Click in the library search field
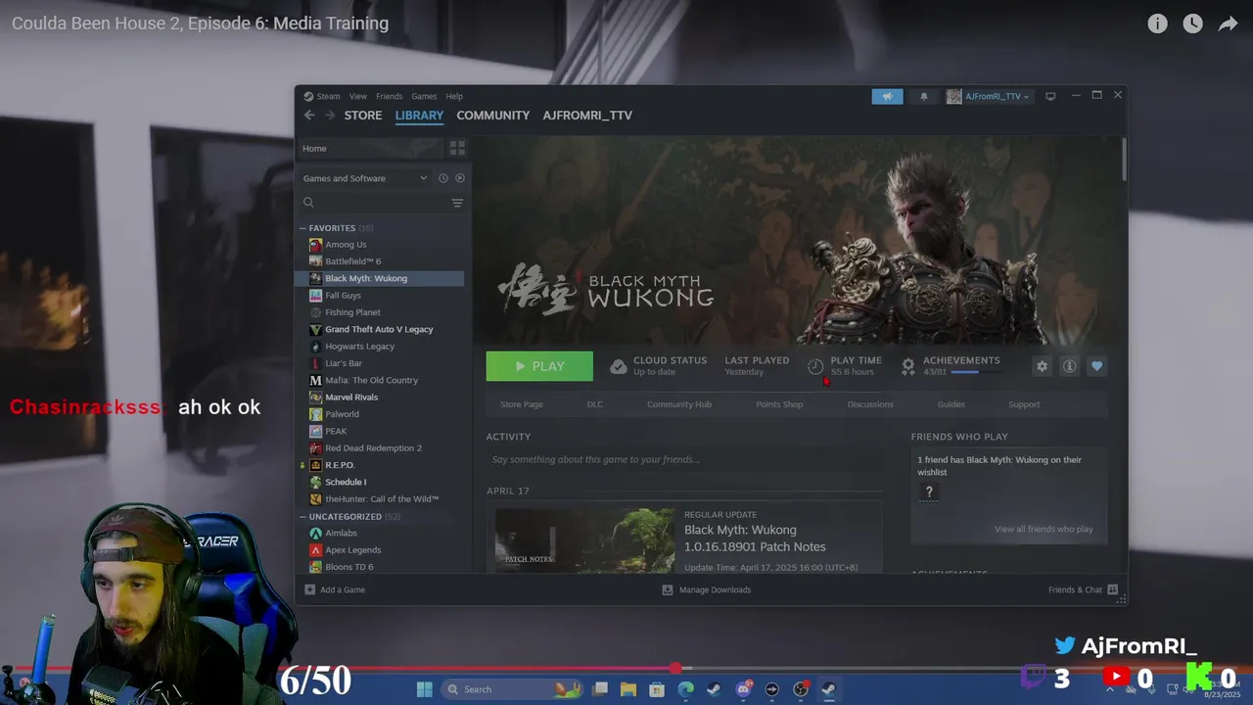Screen dimensions: 1253x705 [x=382, y=203]
